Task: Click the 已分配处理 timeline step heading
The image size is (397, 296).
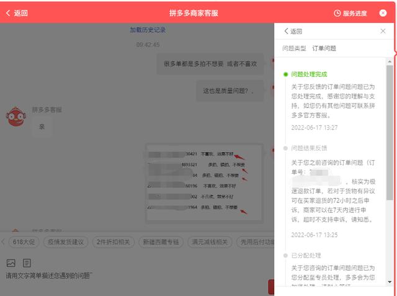Action: tap(306, 256)
